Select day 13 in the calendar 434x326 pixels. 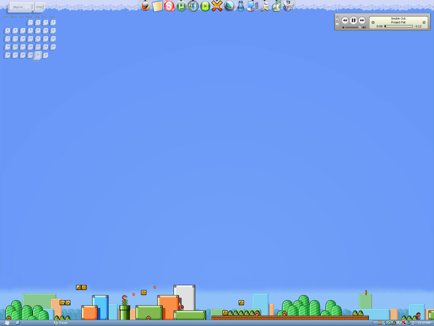[15, 39]
